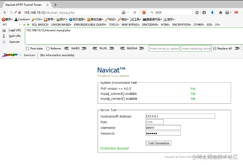This screenshot has width=243, height=165.
Task: Reload the page with the refresh icon
Action: tap(135, 13)
